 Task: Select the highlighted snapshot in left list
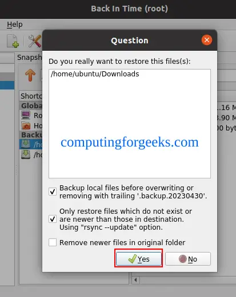[x=7, y=85]
